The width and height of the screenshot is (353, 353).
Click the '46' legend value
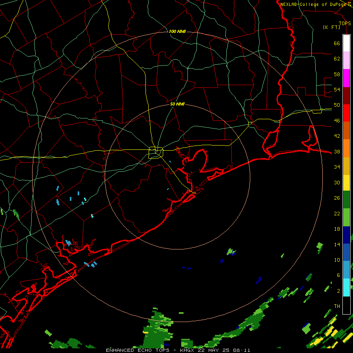click(x=337, y=121)
